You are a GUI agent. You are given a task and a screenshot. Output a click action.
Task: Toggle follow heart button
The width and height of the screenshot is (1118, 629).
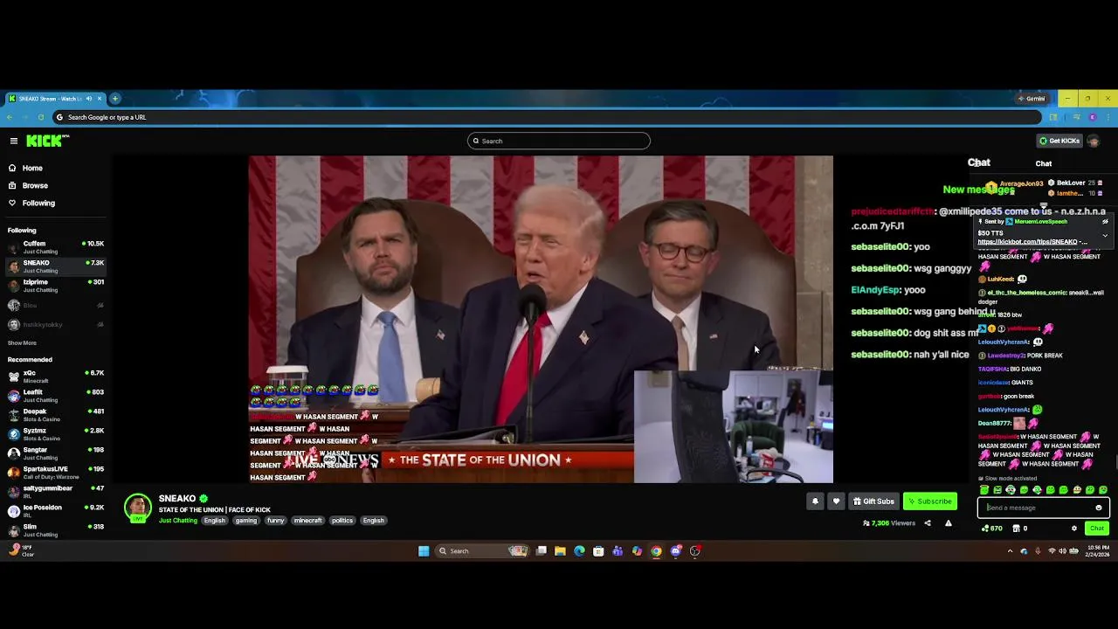[x=836, y=501]
